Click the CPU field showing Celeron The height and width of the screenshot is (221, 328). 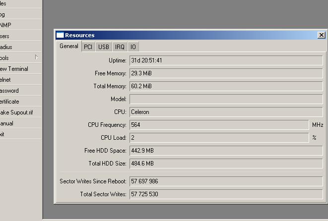226,112
